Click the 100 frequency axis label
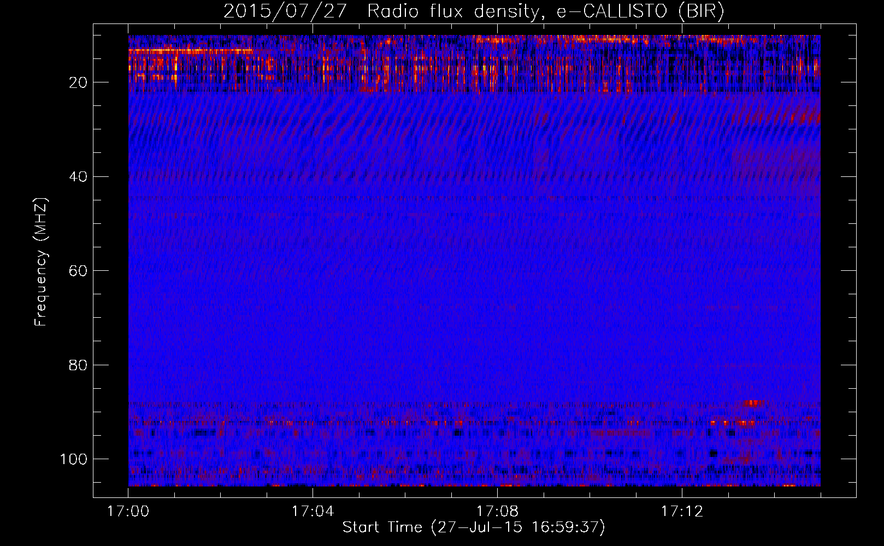The width and height of the screenshot is (884, 546). click(74, 459)
